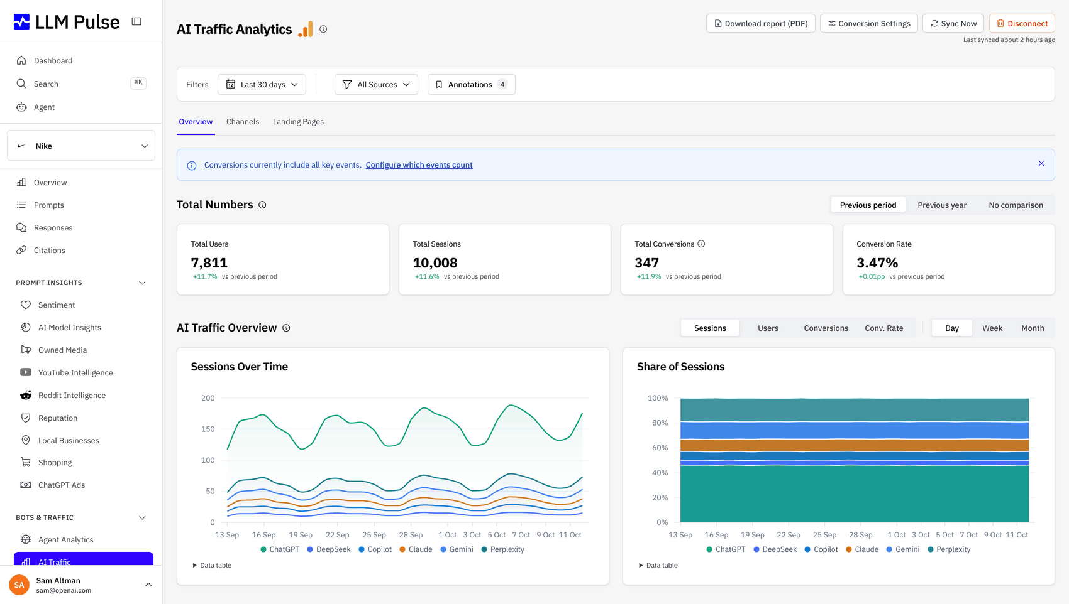Image resolution: width=1069 pixels, height=604 pixels.
Task: Click DeepSeek legend item in Share of Sessions
Action: tap(775, 549)
